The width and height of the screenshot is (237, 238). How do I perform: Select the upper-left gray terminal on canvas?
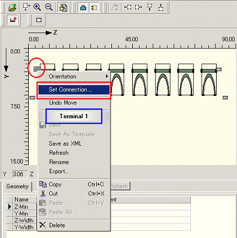(x=37, y=69)
